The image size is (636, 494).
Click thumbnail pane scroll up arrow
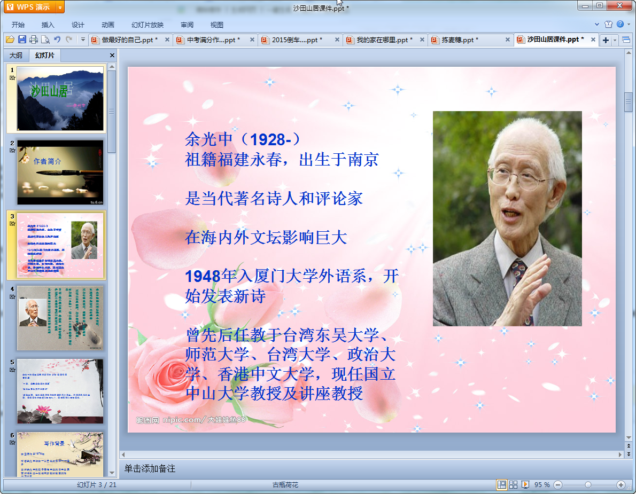[112, 66]
